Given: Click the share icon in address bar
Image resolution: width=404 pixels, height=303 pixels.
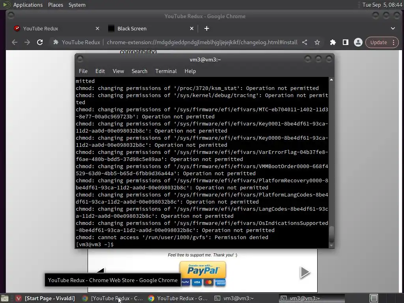Looking at the screenshot, I should [x=305, y=42].
